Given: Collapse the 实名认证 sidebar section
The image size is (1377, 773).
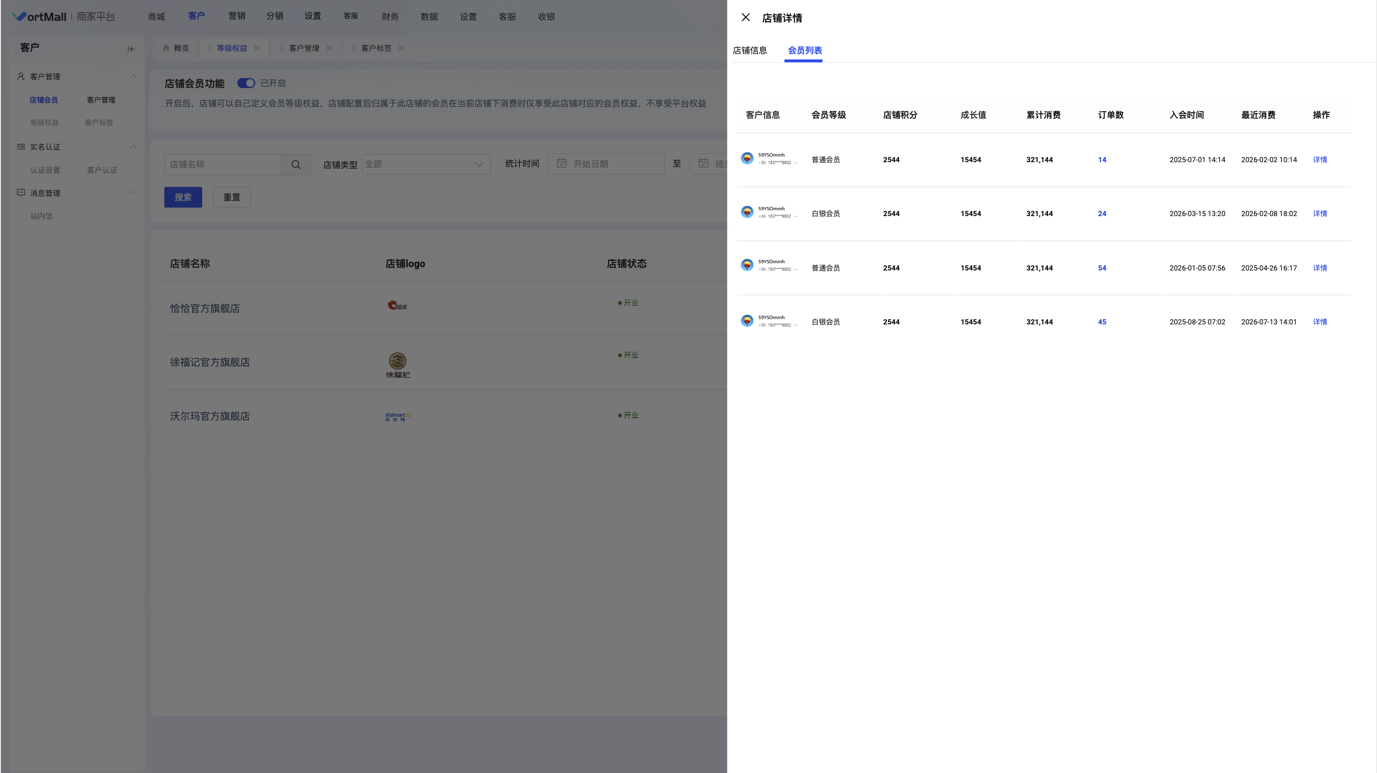Looking at the screenshot, I should (x=133, y=147).
